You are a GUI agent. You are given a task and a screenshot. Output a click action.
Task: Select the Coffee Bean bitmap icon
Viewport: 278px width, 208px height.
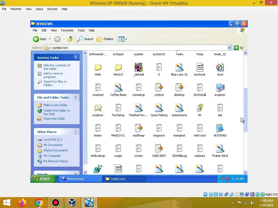(118, 87)
